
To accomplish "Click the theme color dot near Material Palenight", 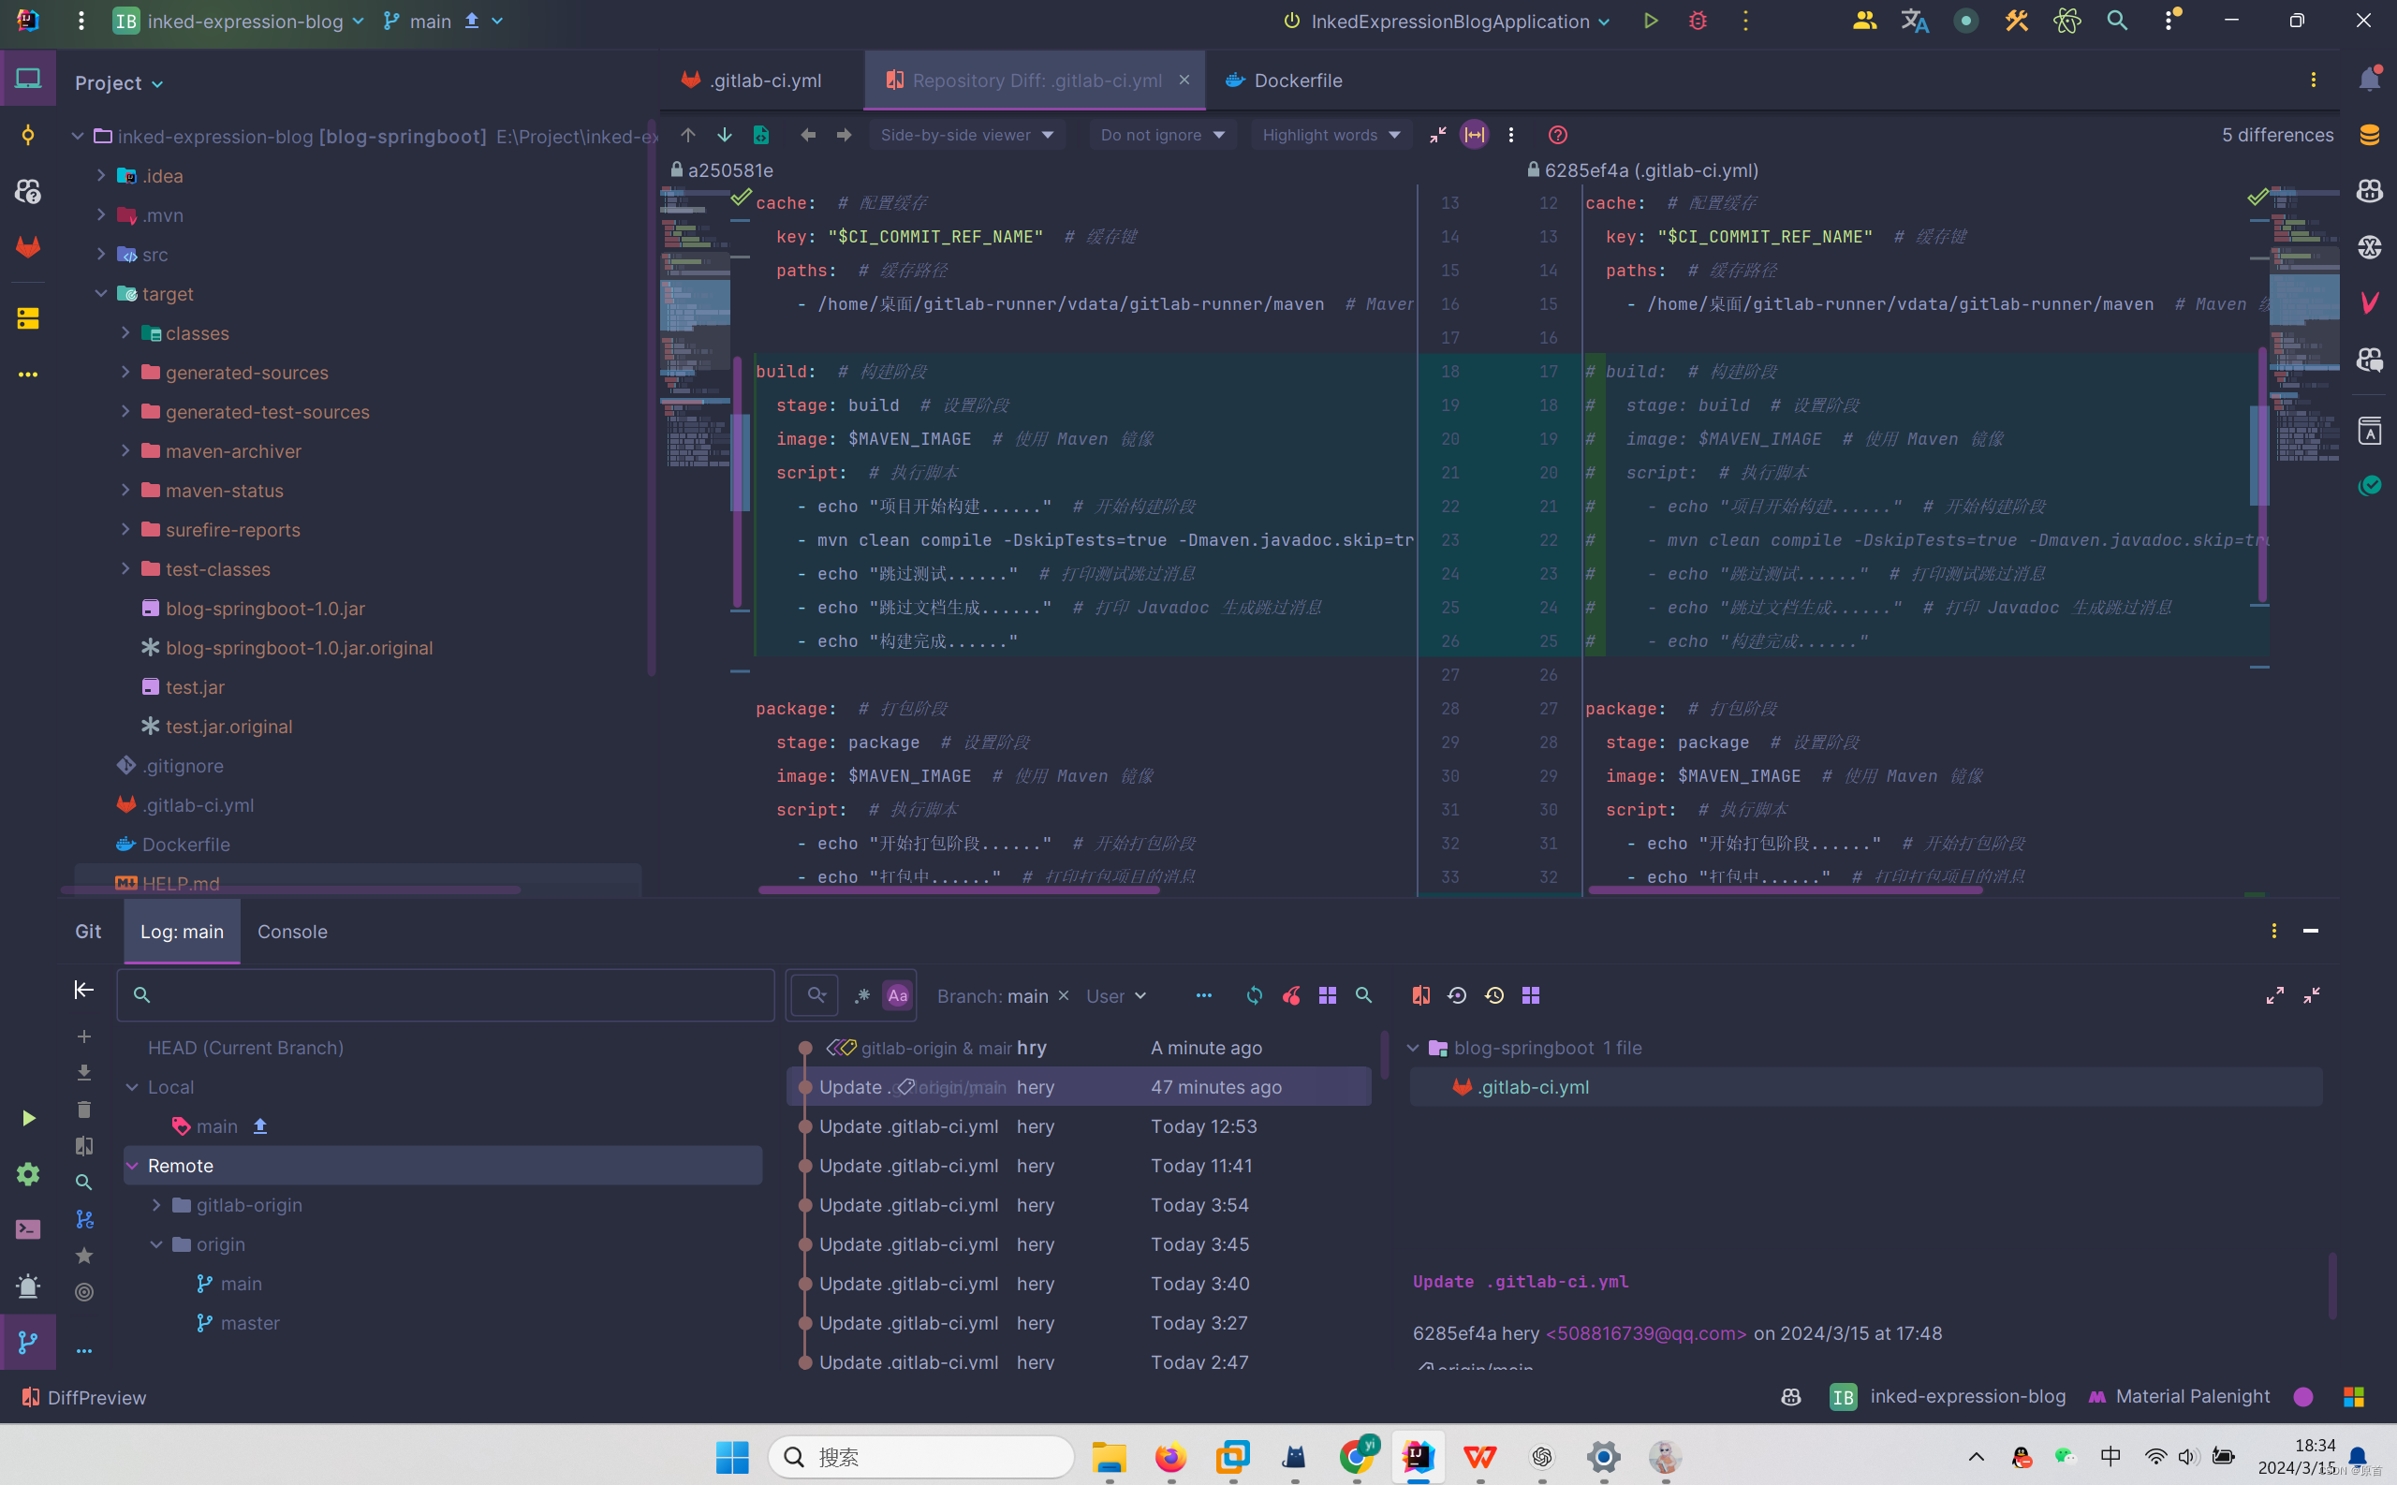I will coord(2304,1397).
